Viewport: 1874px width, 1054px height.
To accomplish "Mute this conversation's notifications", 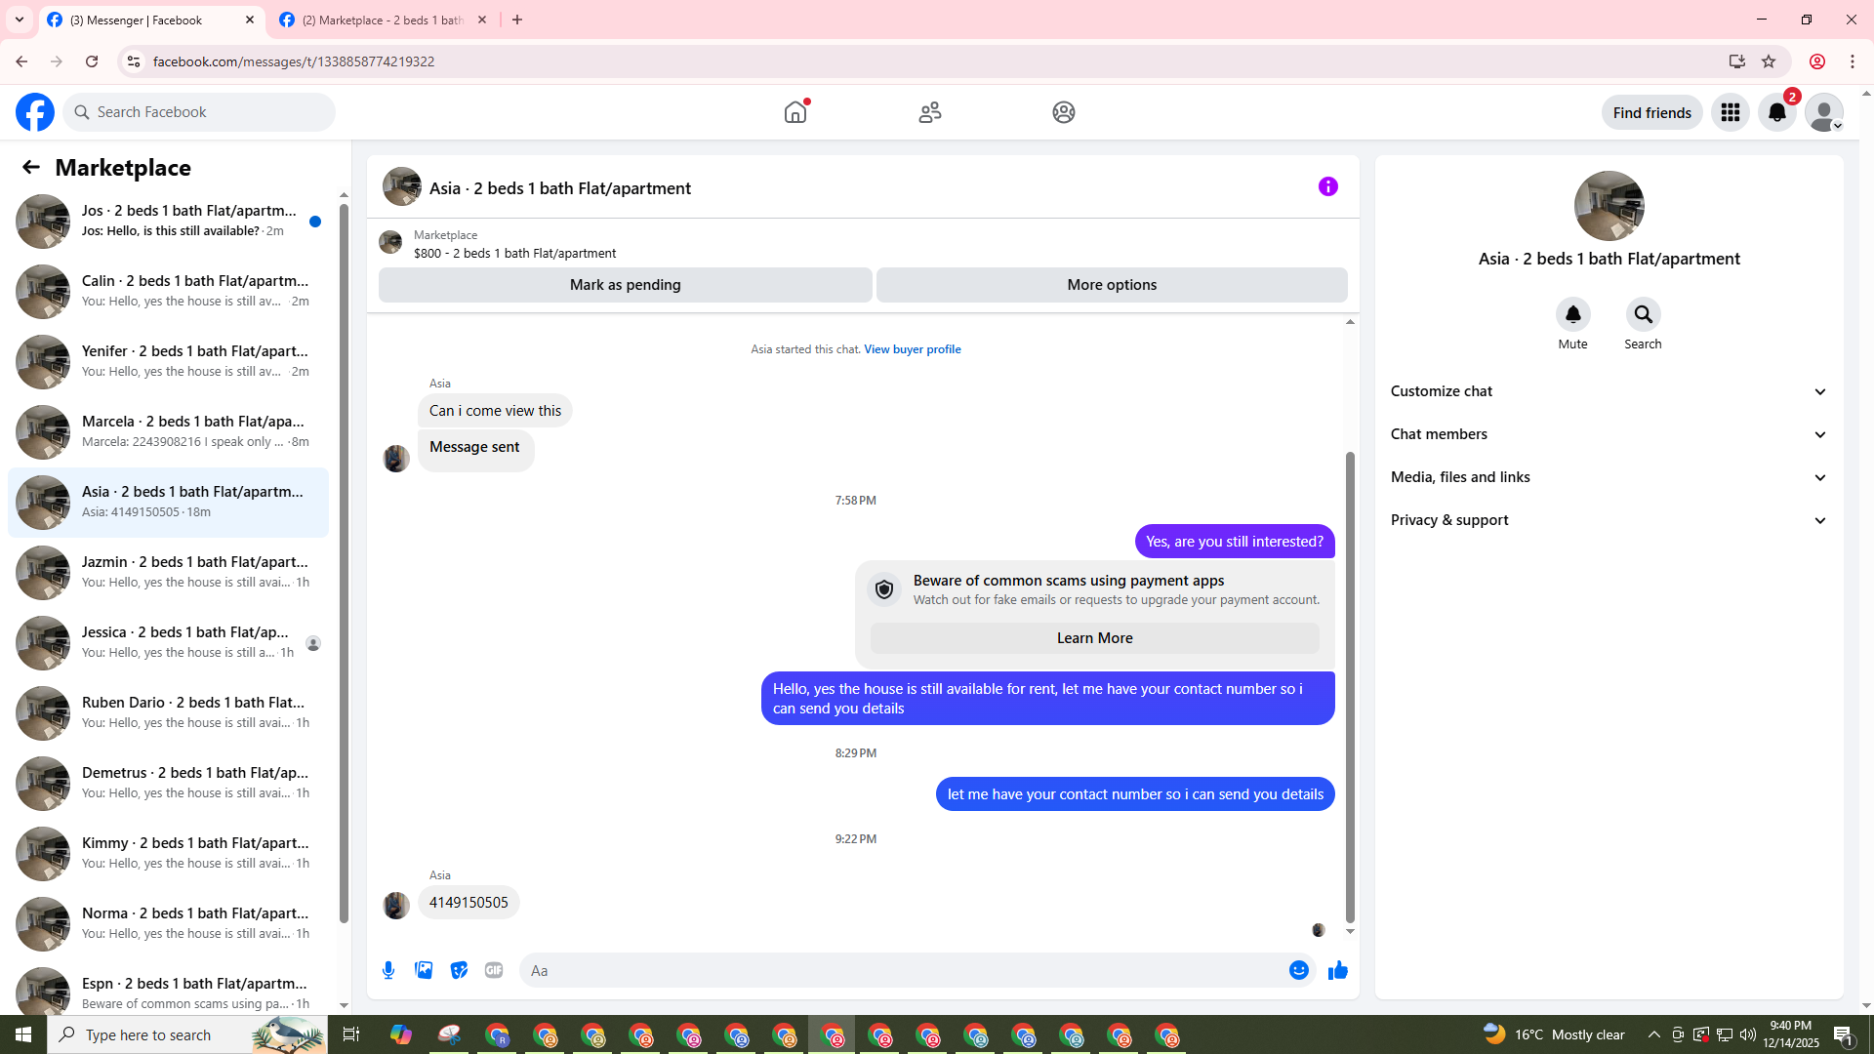I will pyautogui.click(x=1572, y=315).
